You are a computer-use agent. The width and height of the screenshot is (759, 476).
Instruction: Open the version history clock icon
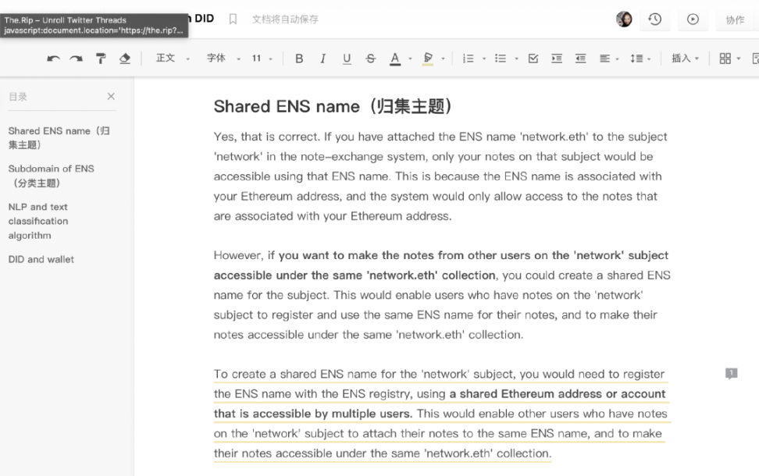click(654, 20)
